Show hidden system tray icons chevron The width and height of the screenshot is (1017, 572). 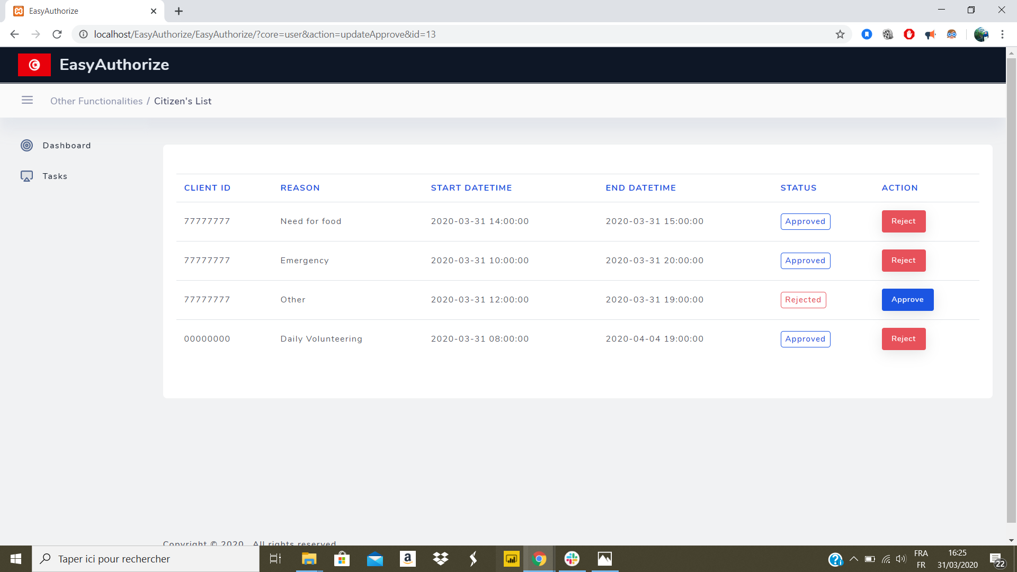(x=853, y=559)
